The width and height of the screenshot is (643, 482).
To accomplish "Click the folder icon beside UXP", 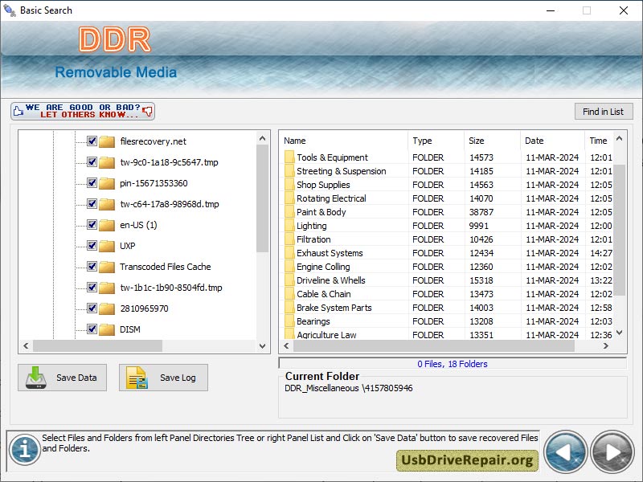I will click(x=107, y=247).
